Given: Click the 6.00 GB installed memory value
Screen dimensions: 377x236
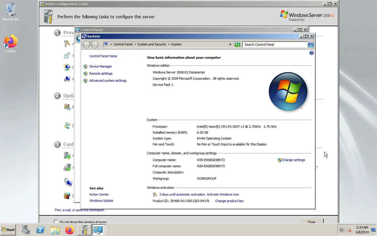Looking at the screenshot, I should 202,133.
